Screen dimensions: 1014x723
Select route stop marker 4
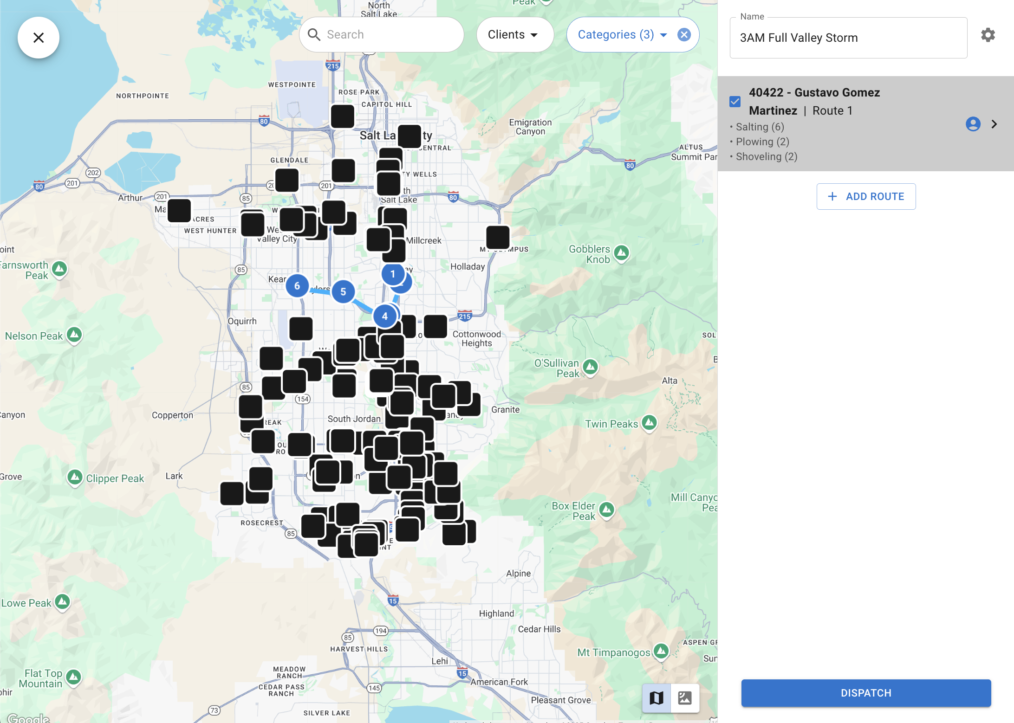tap(384, 316)
